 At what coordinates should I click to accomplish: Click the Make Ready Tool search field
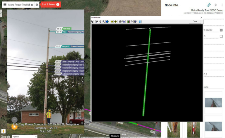(19, 5)
